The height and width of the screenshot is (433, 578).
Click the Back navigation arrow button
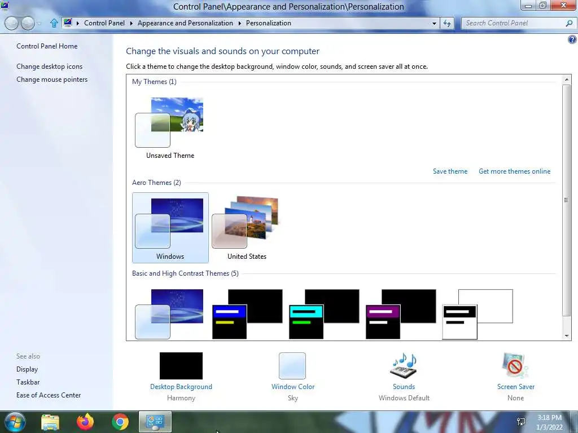11,23
